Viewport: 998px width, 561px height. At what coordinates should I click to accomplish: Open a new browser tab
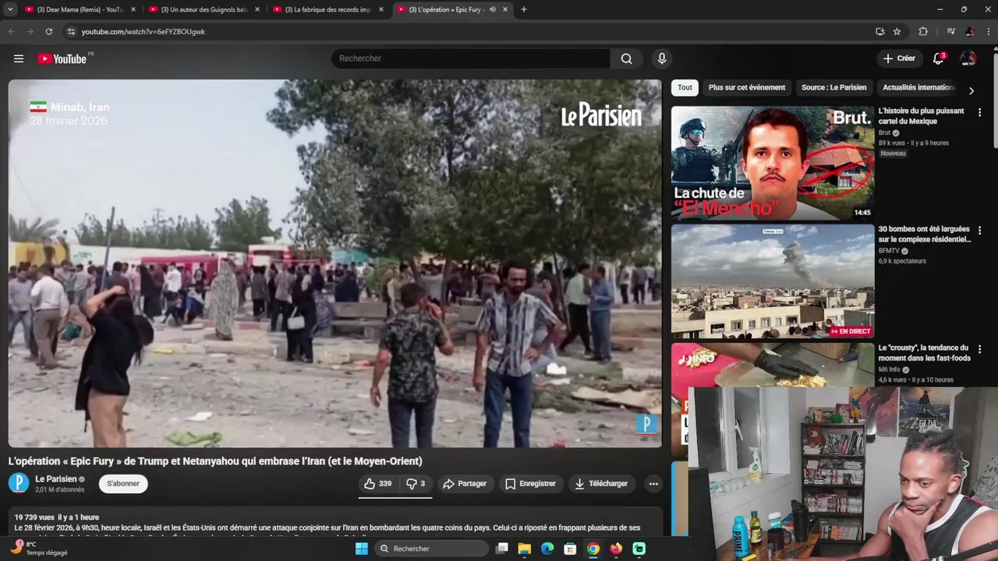pos(524,9)
